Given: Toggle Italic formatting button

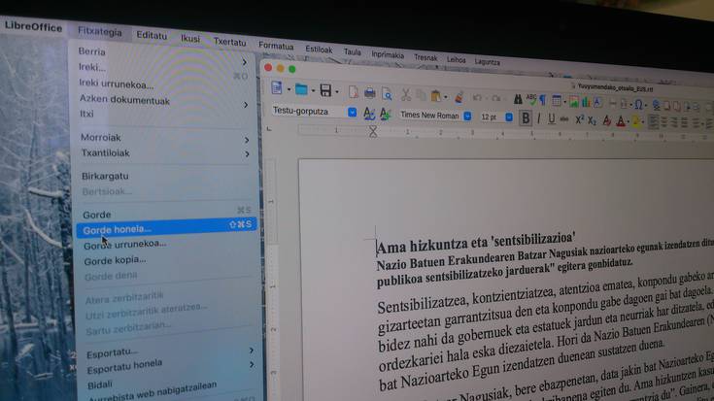Looking at the screenshot, I should 539,117.
